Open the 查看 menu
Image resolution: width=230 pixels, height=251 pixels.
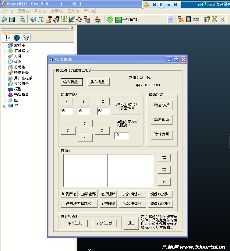tap(24, 11)
